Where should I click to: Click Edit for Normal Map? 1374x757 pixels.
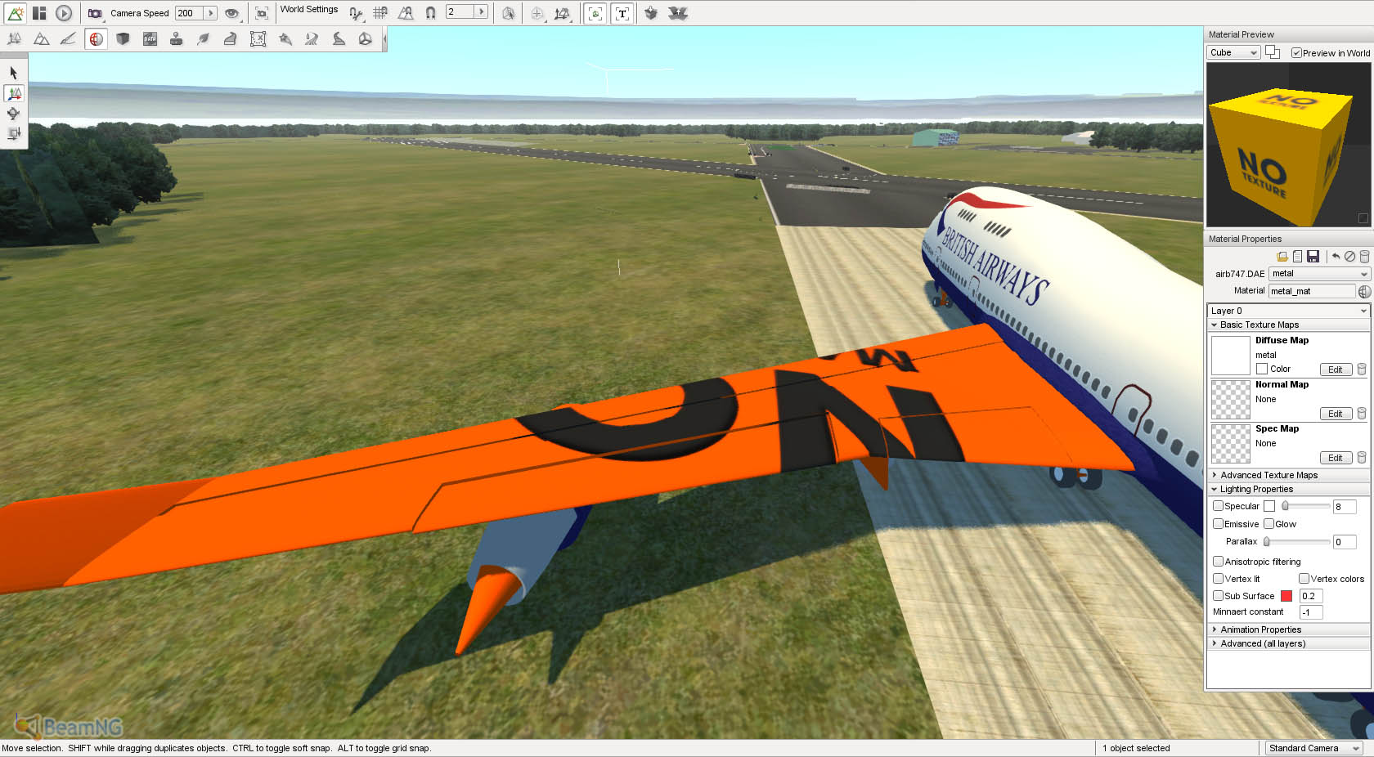click(x=1336, y=414)
